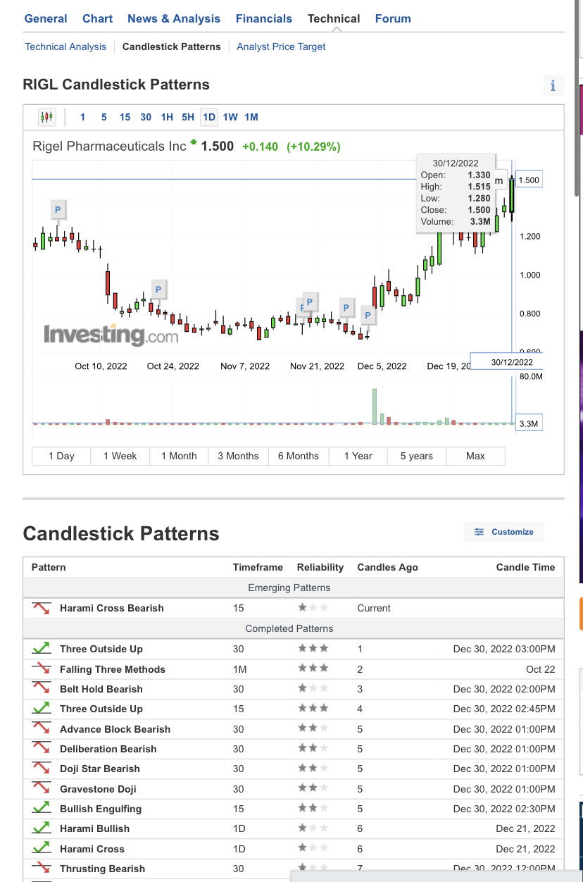Set chart interval to 1M
583x882 pixels.
tap(251, 117)
